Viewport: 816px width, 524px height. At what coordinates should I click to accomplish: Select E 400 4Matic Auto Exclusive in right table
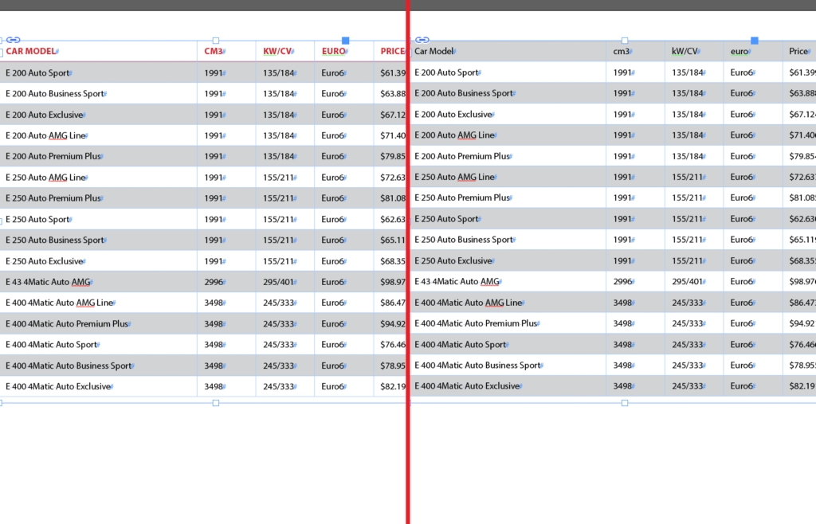click(467, 385)
